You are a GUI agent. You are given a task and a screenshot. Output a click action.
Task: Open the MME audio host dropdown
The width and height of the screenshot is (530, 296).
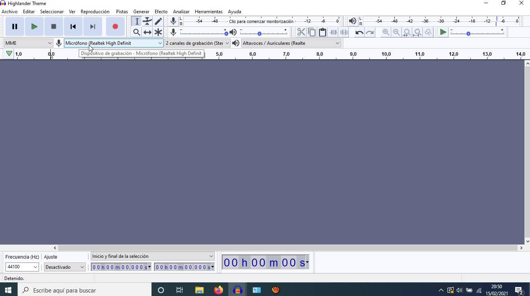28,43
